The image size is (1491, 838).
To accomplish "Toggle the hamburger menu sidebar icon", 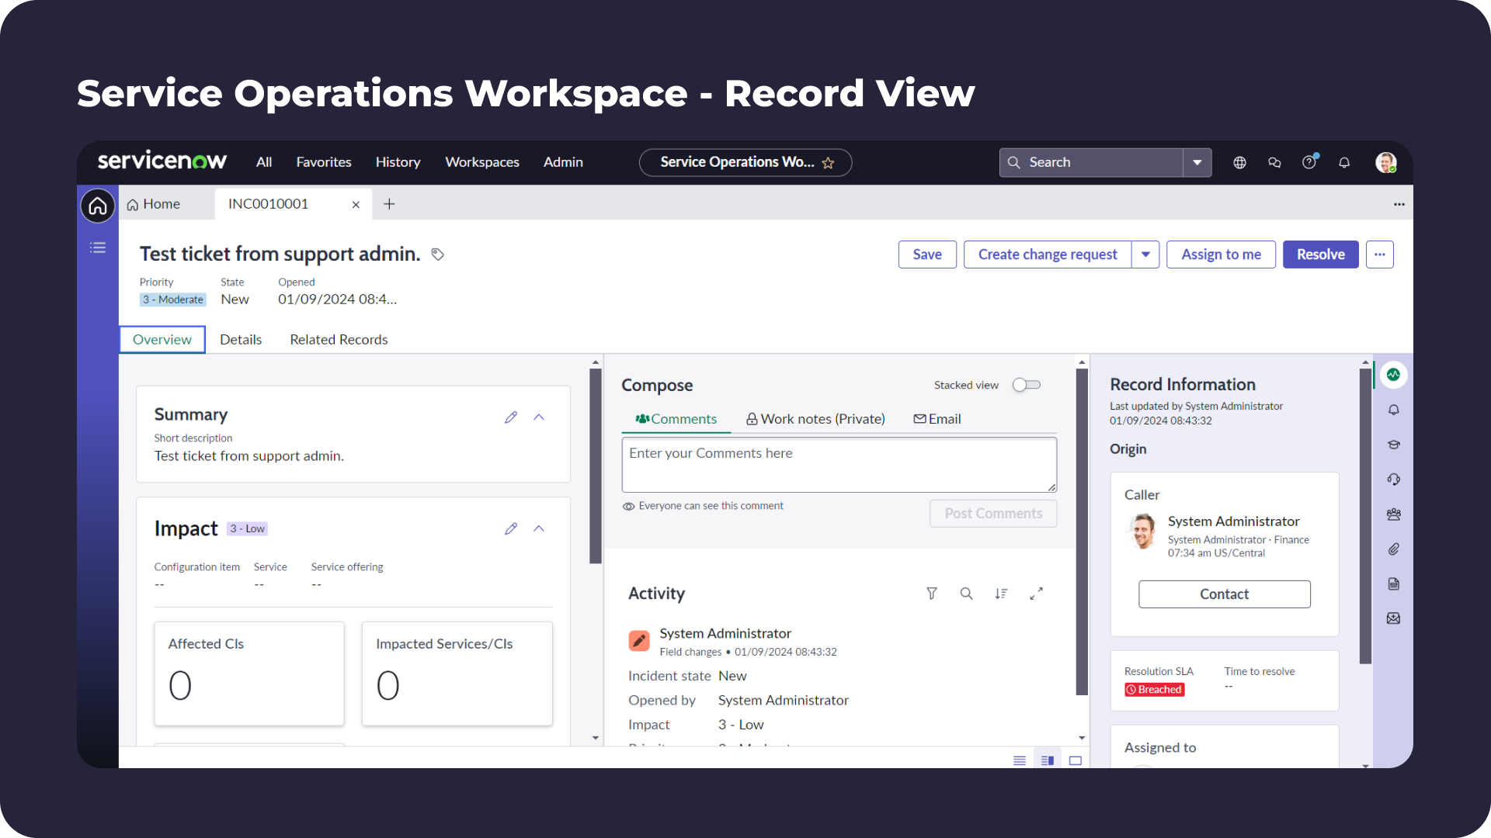I will 99,248.
